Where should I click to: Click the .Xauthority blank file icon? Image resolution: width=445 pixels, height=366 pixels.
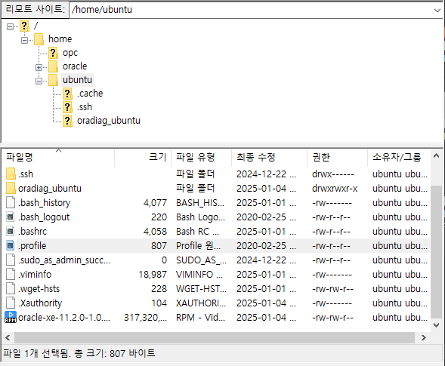click(11, 303)
